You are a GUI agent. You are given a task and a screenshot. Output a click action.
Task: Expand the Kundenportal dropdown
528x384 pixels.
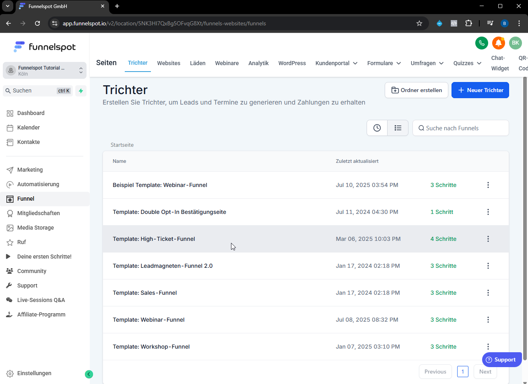336,63
